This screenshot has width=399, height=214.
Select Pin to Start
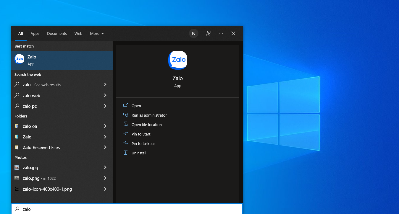141,134
